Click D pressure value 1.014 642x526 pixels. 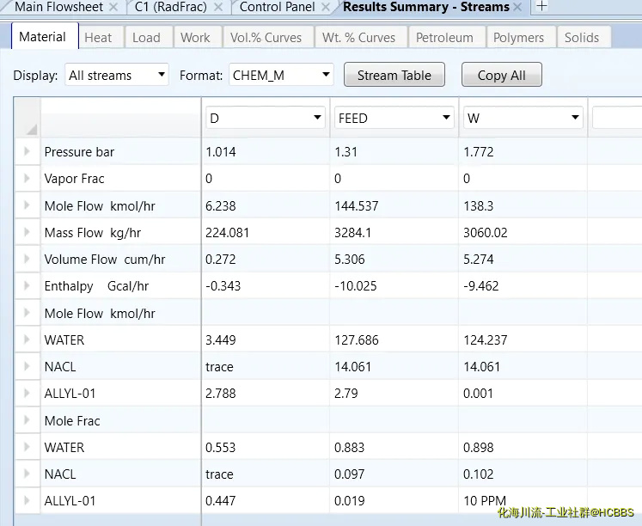coord(221,152)
